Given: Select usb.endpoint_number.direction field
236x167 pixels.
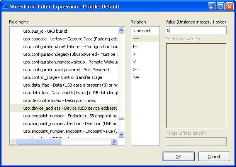Looking at the screenshot, I should (70, 124).
